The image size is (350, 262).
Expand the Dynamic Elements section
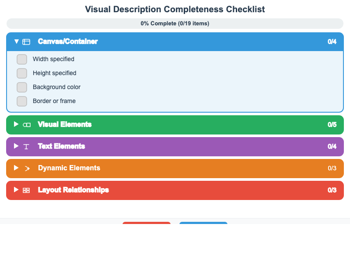[16, 168]
